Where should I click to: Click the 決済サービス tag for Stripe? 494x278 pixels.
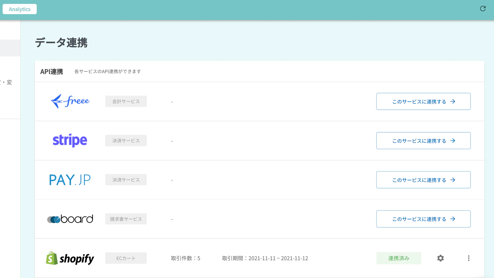coord(126,141)
